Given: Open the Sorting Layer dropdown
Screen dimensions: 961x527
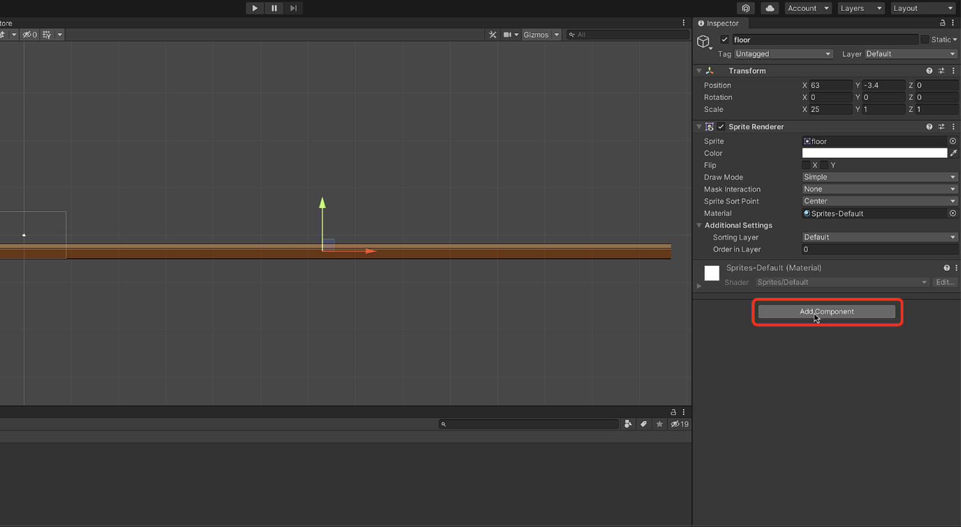Looking at the screenshot, I should [880, 237].
